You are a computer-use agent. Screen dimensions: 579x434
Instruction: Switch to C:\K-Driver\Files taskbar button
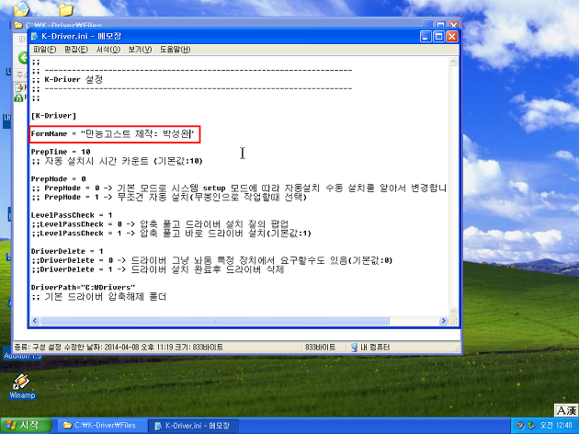pyautogui.click(x=101, y=426)
